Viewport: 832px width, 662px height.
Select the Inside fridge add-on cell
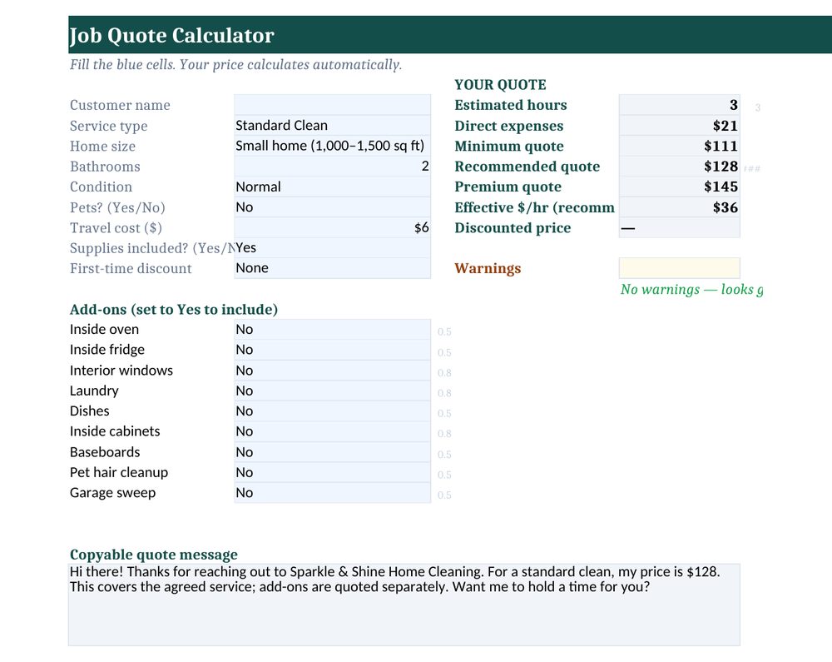(x=332, y=350)
